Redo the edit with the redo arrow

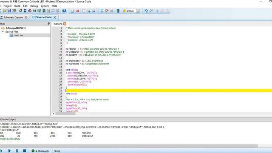pos(151,11)
